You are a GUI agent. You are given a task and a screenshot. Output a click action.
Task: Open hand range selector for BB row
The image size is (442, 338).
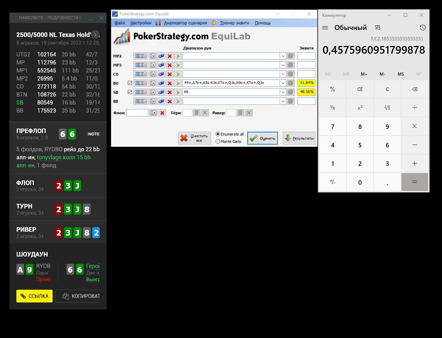coord(141,101)
